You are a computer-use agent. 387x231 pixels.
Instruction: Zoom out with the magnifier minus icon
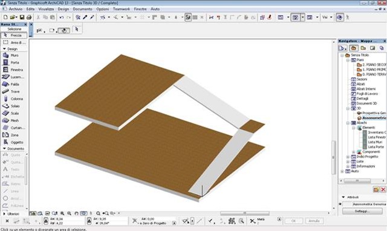[70, 213]
